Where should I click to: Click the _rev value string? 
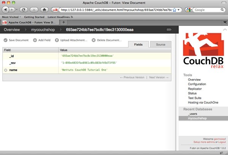coord(89,63)
